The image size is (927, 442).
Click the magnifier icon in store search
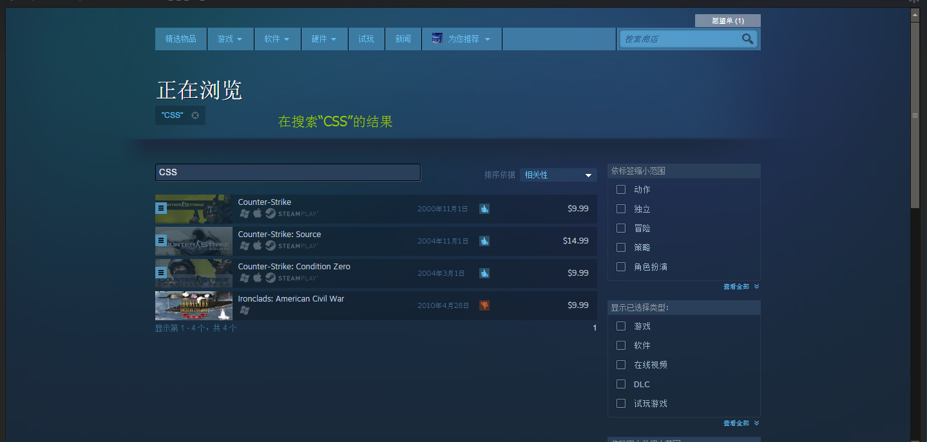(747, 39)
